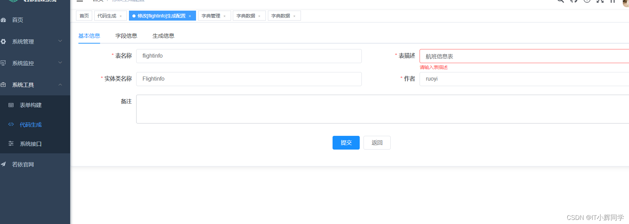The image size is (629, 224).
Task: Close the 代码生成 tab
Action: click(x=121, y=16)
